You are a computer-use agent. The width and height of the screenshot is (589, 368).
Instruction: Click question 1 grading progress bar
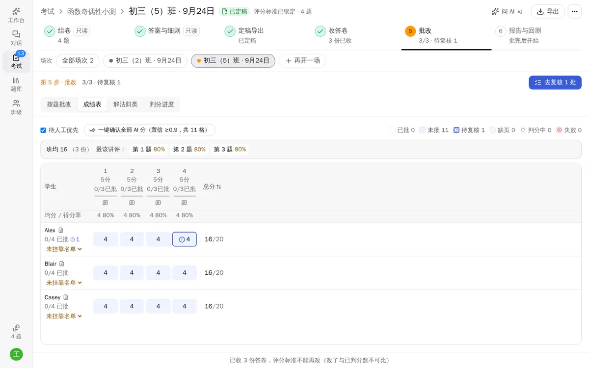pos(106,196)
